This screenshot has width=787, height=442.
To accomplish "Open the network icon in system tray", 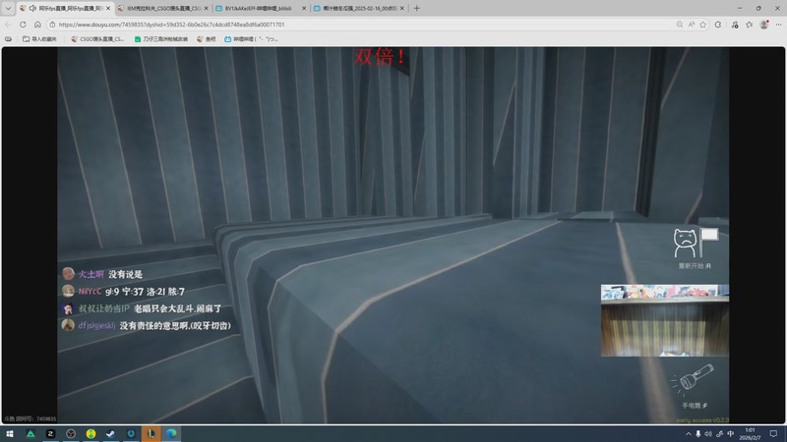I will (x=720, y=434).
